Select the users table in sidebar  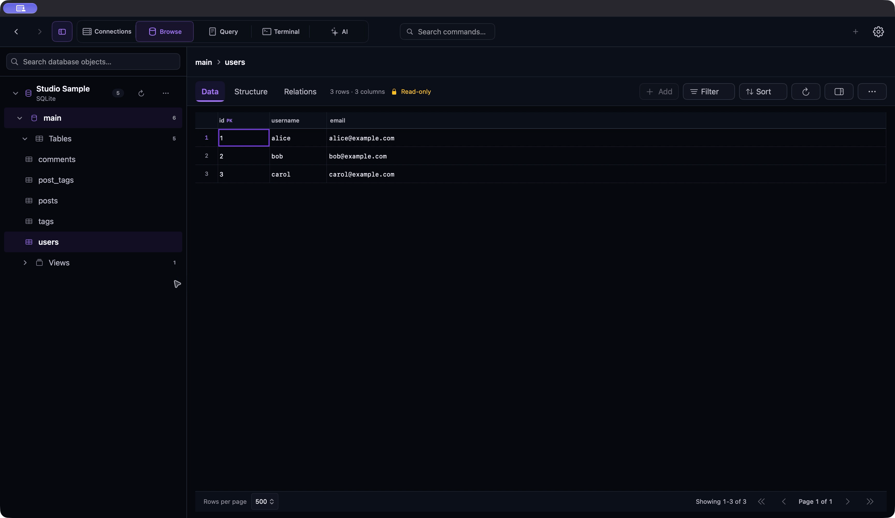point(93,242)
